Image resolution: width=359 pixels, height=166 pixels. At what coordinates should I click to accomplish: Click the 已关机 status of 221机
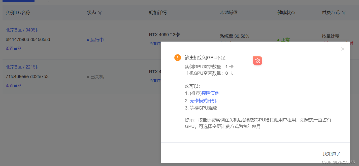point(95,77)
